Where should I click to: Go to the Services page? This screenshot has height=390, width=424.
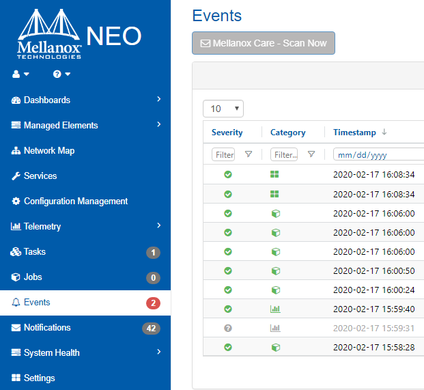[40, 176]
